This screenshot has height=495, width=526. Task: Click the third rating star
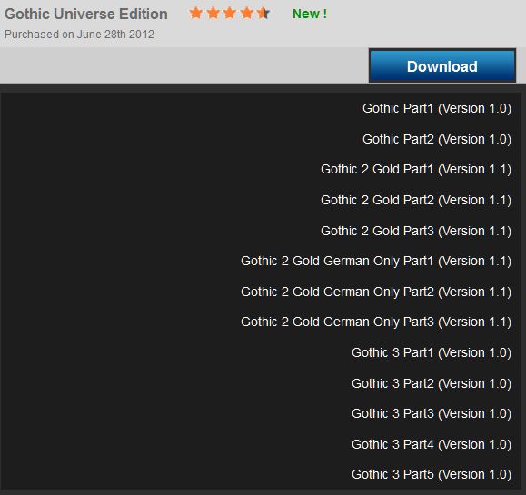coord(230,14)
